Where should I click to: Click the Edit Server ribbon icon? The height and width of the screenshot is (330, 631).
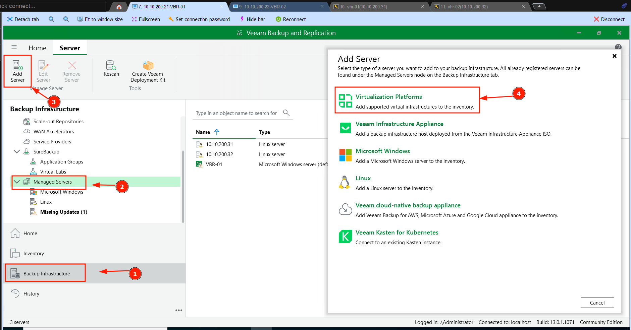(x=43, y=65)
